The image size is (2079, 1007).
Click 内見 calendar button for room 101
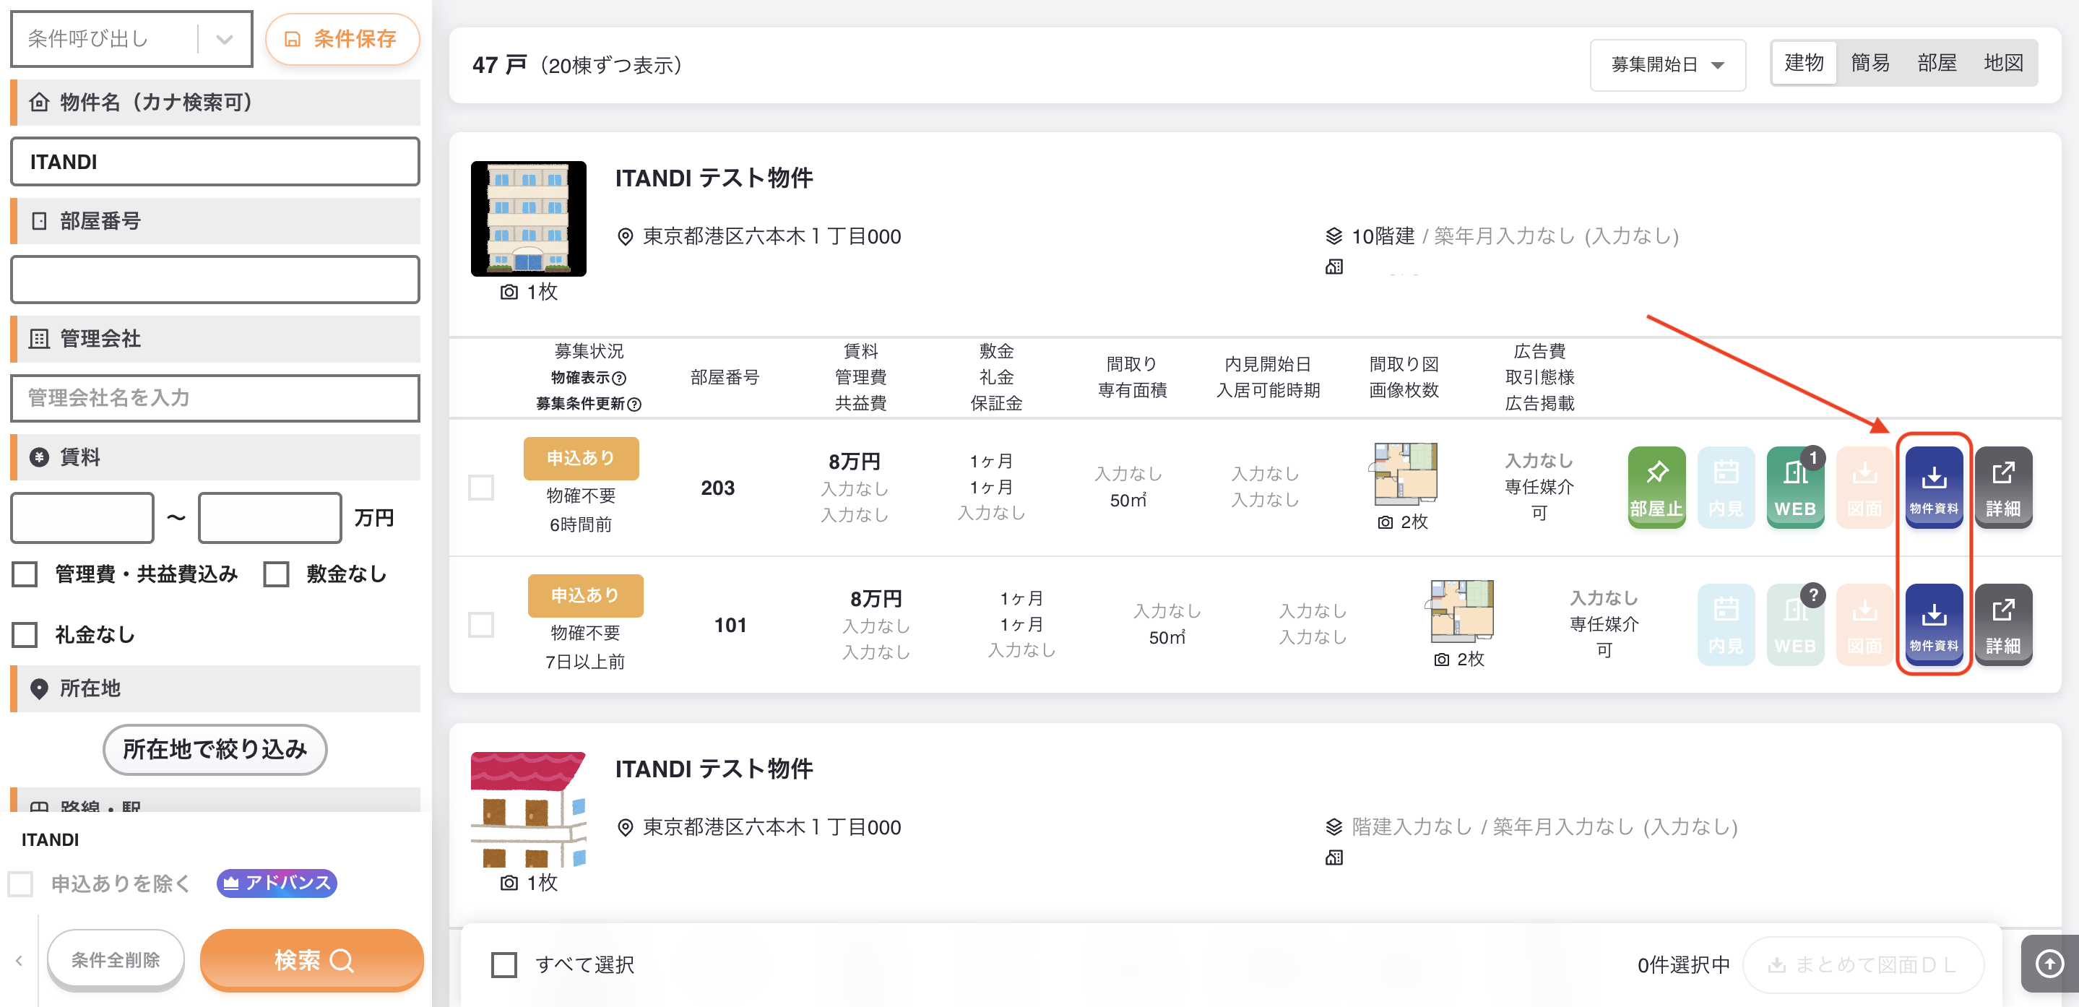pos(1726,625)
